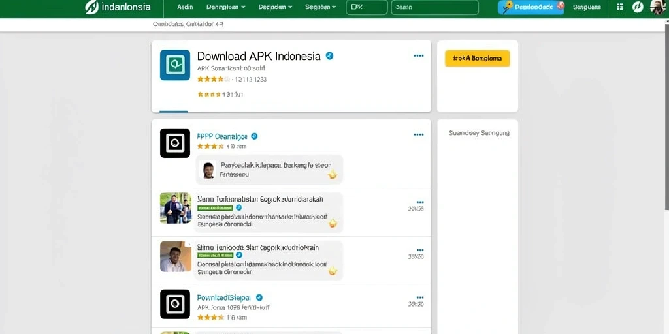Click verified badge under Elimo Tenkoodt title
The height and width of the screenshot is (334, 669).
click(x=239, y=255)
